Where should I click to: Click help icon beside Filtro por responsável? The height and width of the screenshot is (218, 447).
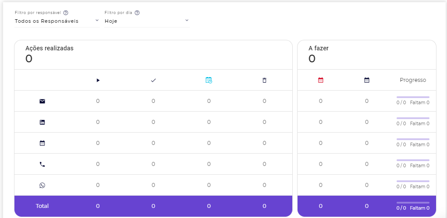tap(66, 13)
